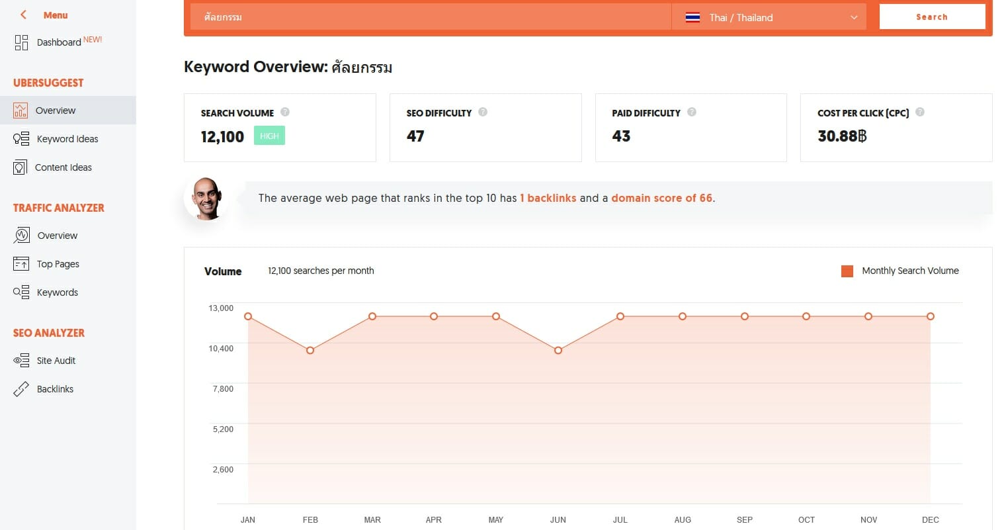Select the SEP data point
The height and width of the screenshot is (530, 1004).
pyautogui.click(x=745, y=316)
